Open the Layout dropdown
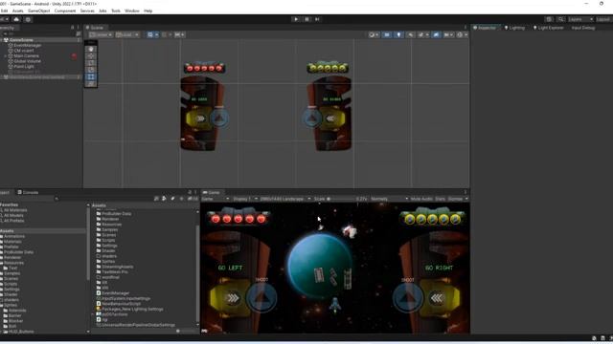This screenshot has height=344, width=613. click(603, 19)
